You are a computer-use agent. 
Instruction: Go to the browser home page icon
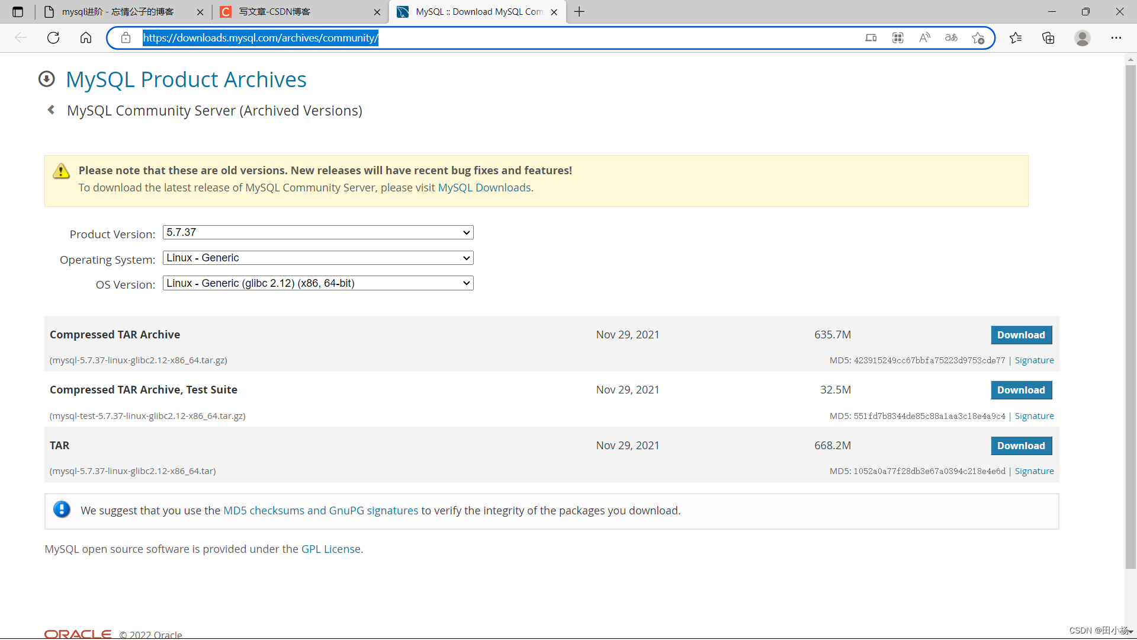coord(86,38)
